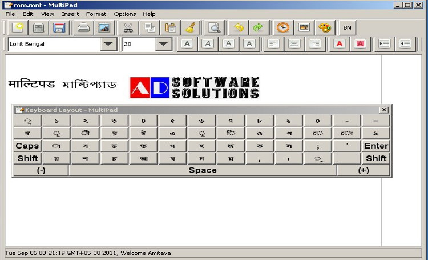Toggle underline formatting
Viewport: 428px width, 260px height.
(228, 44)
